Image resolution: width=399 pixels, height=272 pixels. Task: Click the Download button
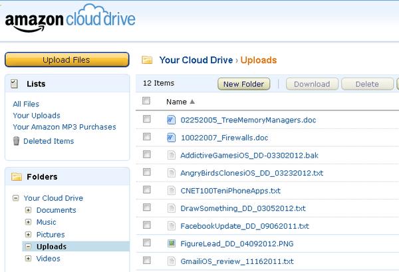(x=312, y=84)
